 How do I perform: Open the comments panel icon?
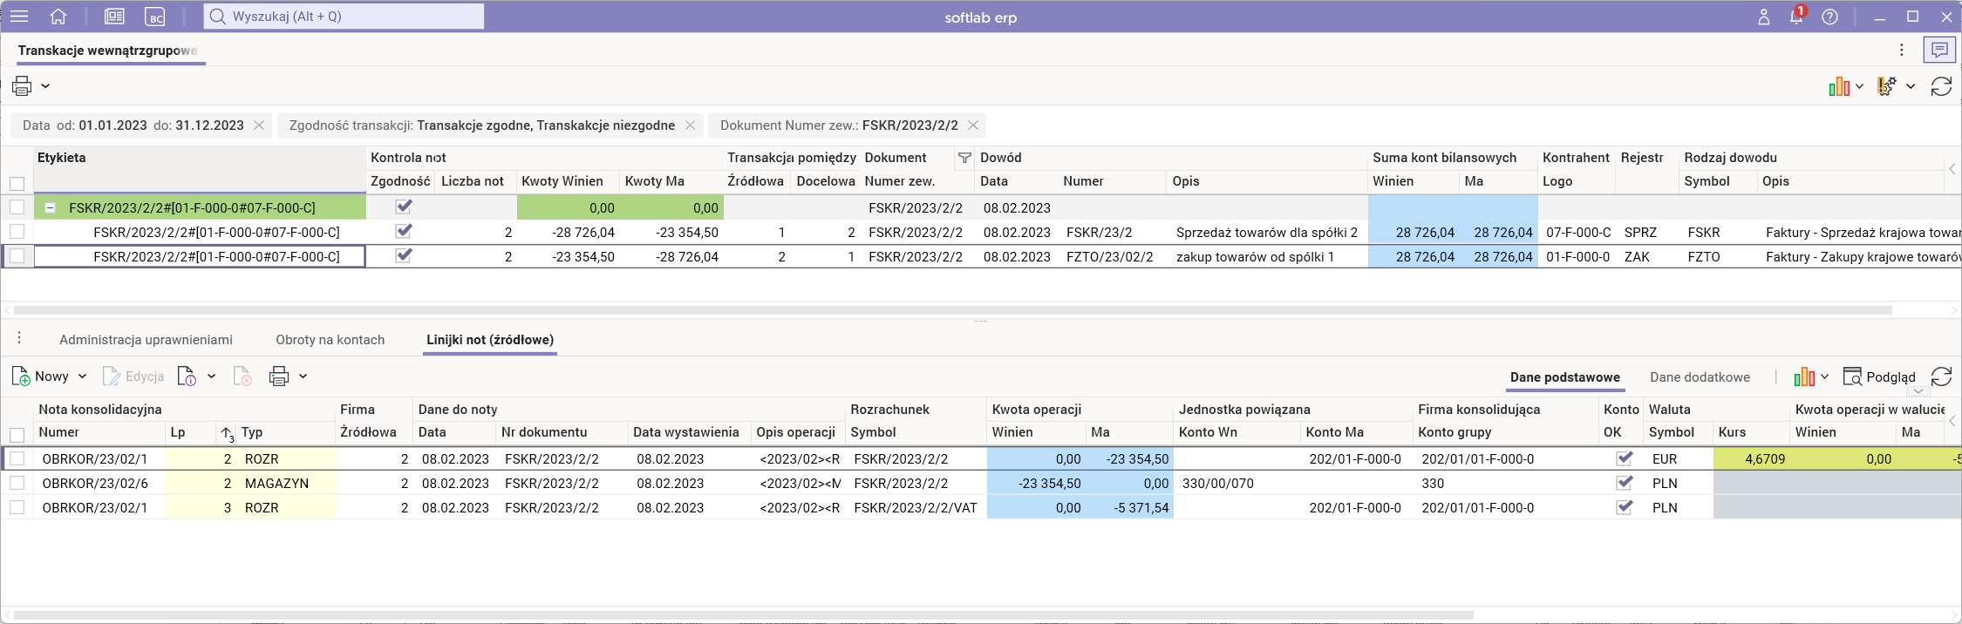1939,51
